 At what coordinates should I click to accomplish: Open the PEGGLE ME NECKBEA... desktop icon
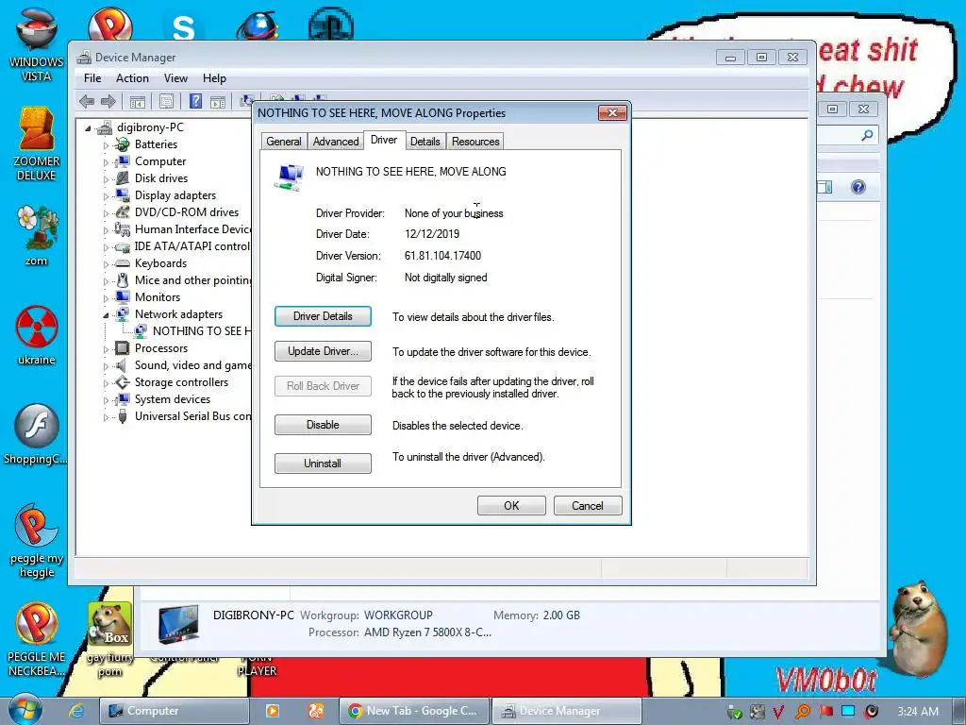tap(36, 640)
